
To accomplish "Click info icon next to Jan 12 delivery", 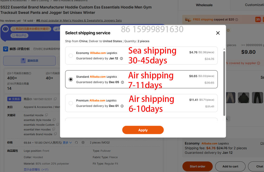I will tap(121, 58).
